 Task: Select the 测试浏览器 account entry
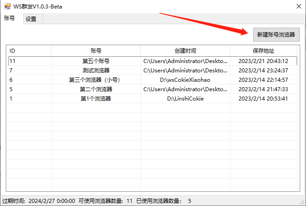[96, 71]
